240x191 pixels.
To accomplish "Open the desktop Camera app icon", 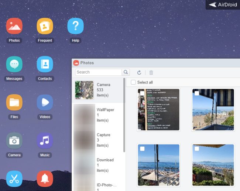I will [14, 141].
